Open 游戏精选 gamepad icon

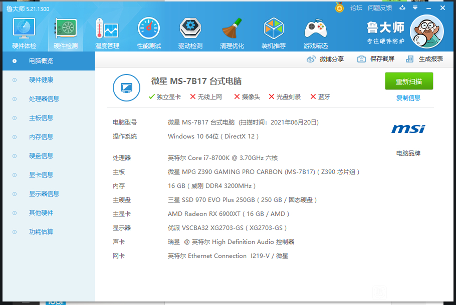click(316, 28)
